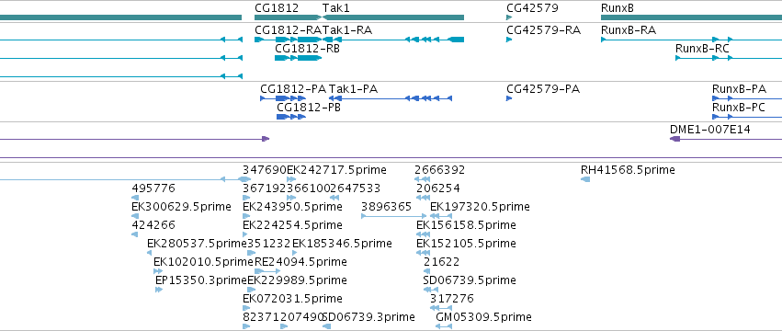The height and width of the screenshot is (331, 782).
Task: Select the CG1812-RB transcript glyph
Action: click(x=298, y=58)
